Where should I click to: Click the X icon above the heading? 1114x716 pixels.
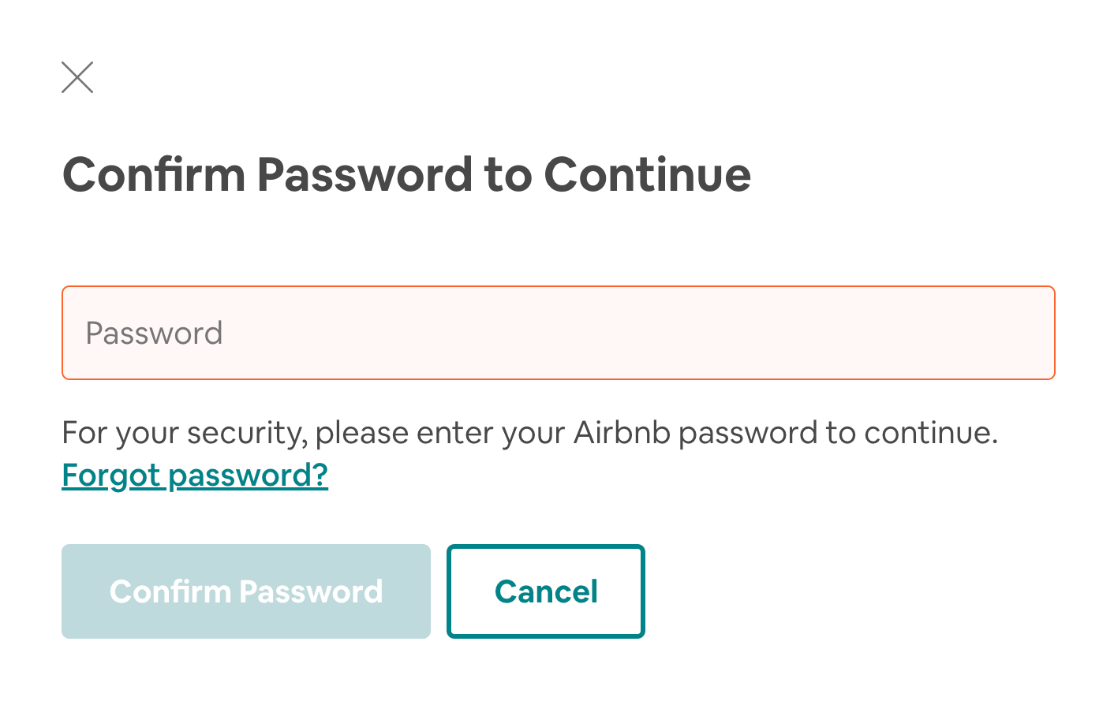coord(77,77)
